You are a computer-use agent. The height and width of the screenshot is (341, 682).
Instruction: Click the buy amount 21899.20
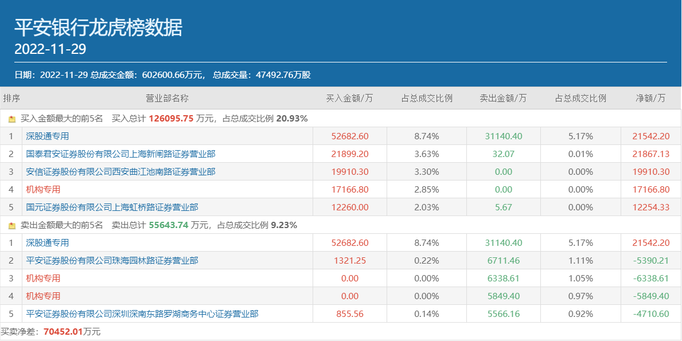(350, 154)
